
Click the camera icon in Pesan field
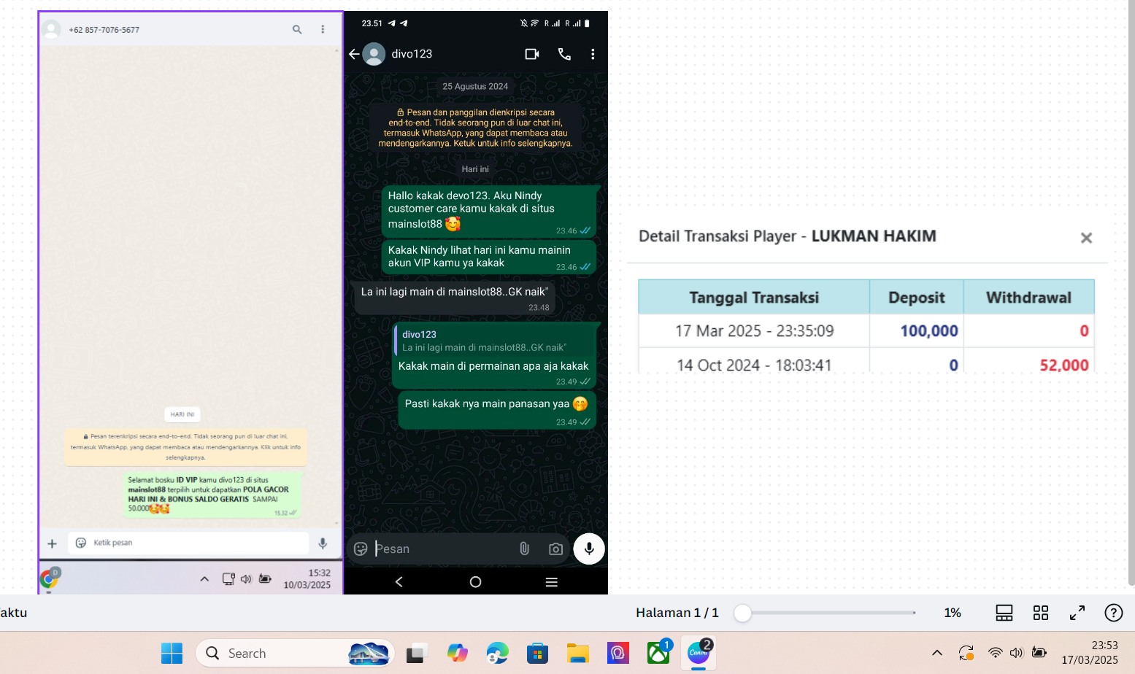point(555,549)
